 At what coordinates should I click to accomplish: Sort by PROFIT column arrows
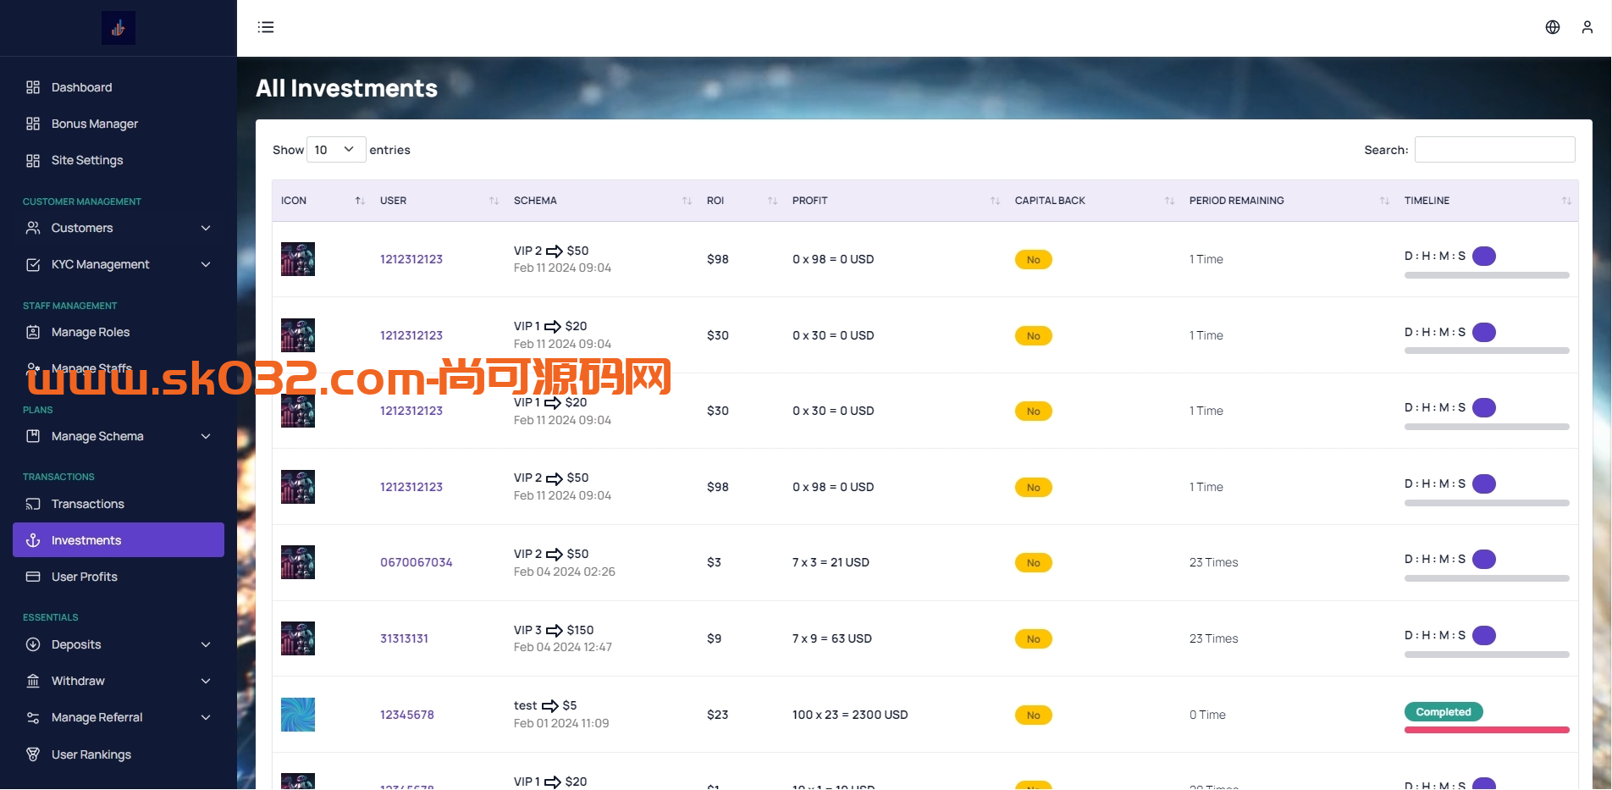[995, 201]
